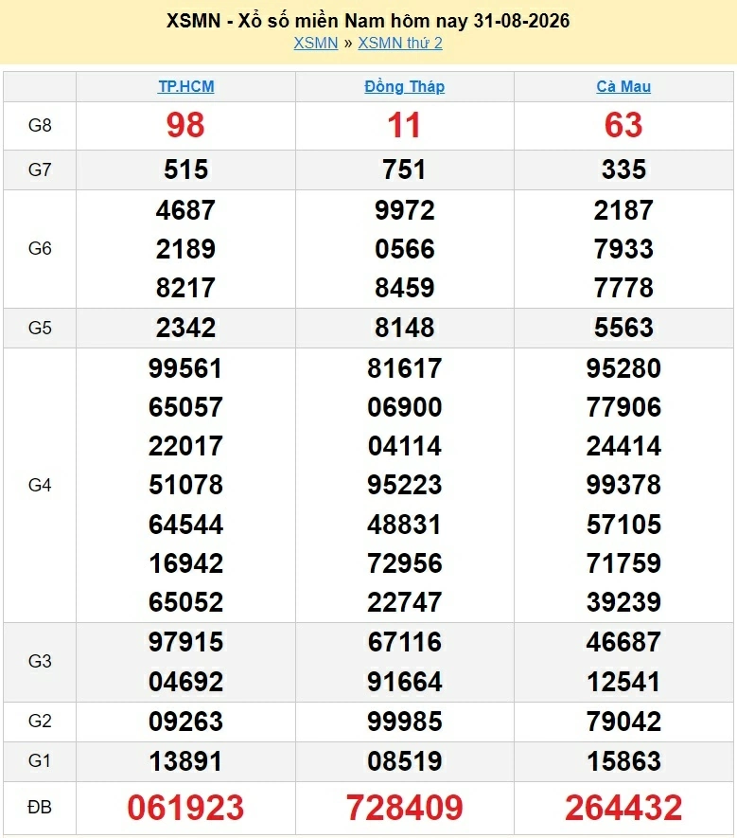This screenshot has height=838, width=737.
Task: Open the TP.HCM province link
Action: click(185, 86)
